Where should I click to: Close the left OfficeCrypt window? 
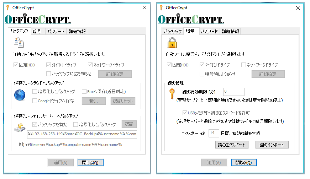click(145, 8)
